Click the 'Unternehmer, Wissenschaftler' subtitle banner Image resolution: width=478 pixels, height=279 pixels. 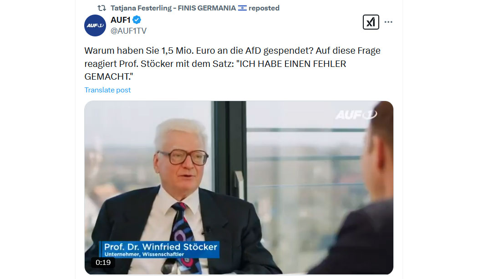point(144,254)
